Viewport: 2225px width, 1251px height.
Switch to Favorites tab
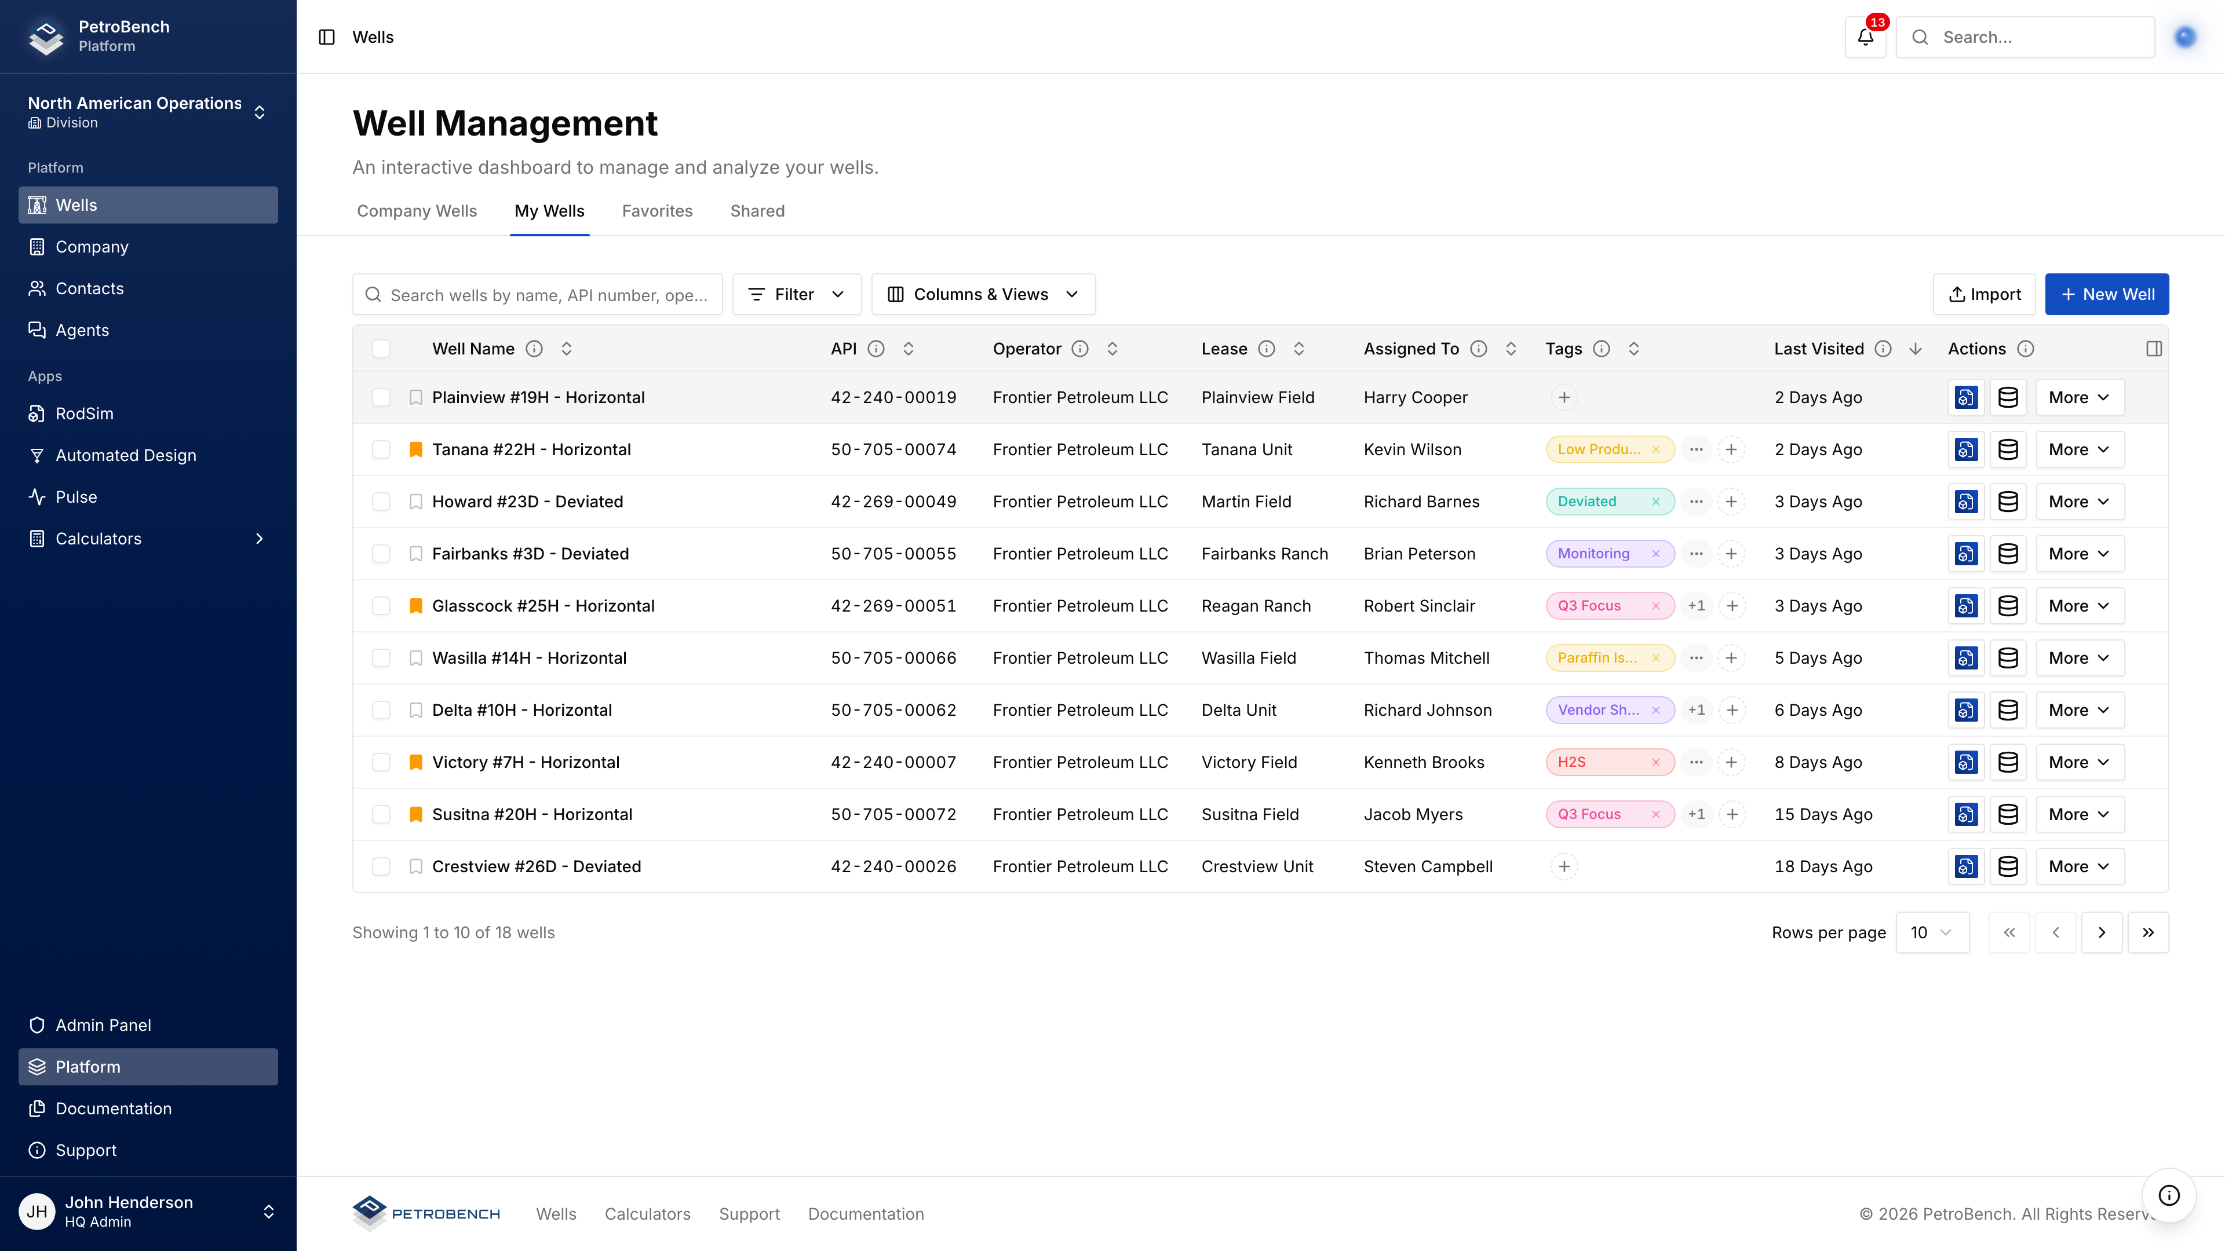[656, 211]
